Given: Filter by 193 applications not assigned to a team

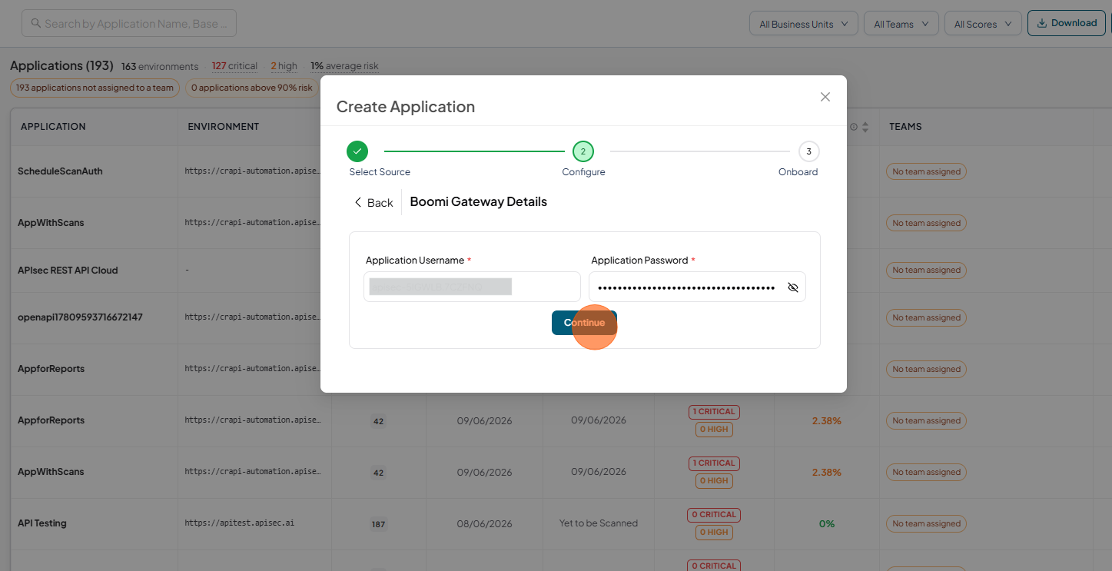Looking at the screenshot, I should (95, 88).
